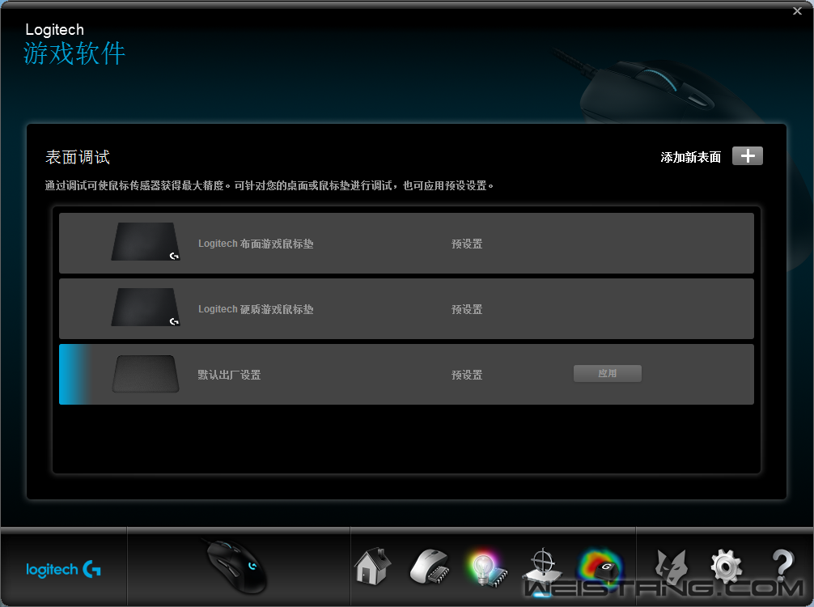The image size is (814, 607).
Task: Open the settings gear icon
Action: point(727,566)
